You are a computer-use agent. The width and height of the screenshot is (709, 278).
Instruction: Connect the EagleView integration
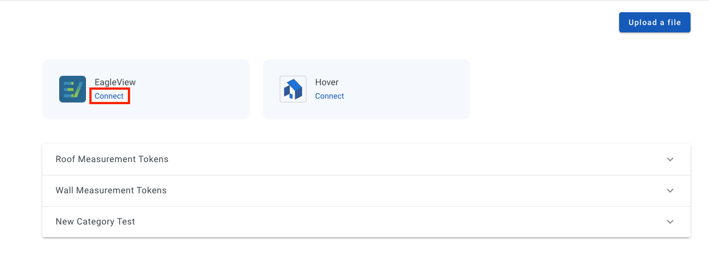pos(109,96)
